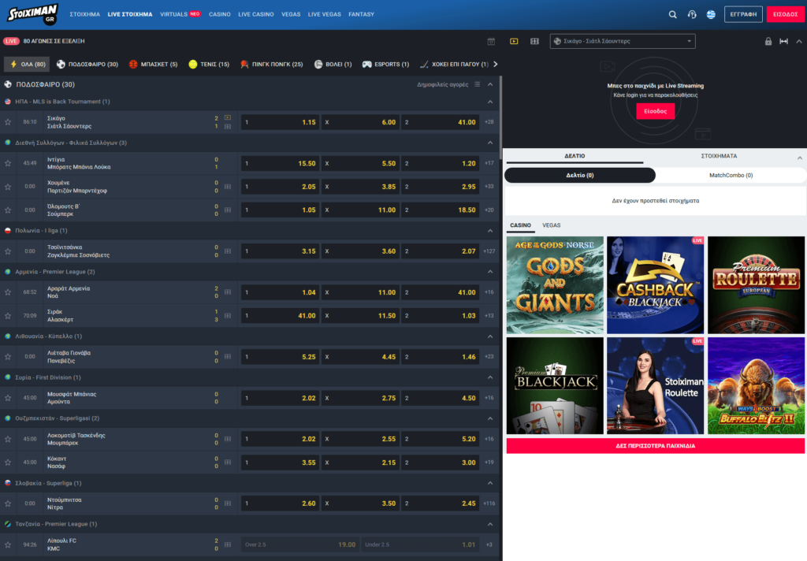Click the ΕΓΓΡΑΦΗ register button
This screenshot has height=561, width=807.
(x=743, y=14)
